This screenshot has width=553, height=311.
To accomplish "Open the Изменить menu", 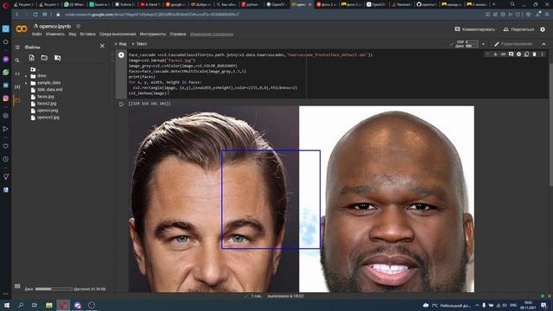I will [x=55, y=35].
